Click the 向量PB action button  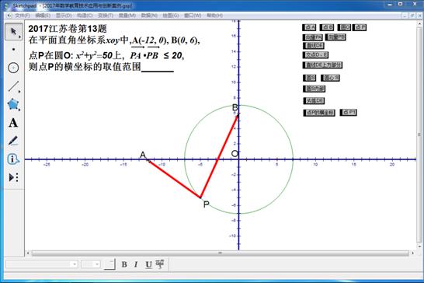[x=335, y=37]
